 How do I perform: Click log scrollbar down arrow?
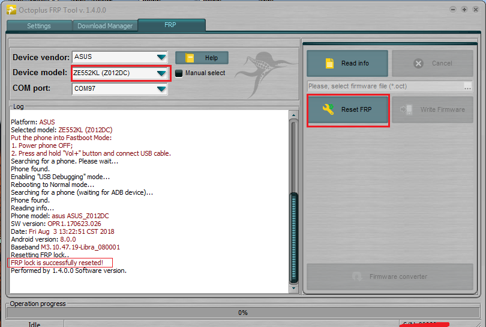(293, 288)
